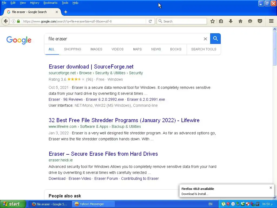Focus the Firefox toolbar Search field

tap(182, 21)
